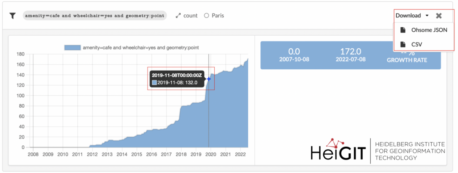
Task: Open the Download dropdown
Action: pyautogui.click(x=412, y=16)
